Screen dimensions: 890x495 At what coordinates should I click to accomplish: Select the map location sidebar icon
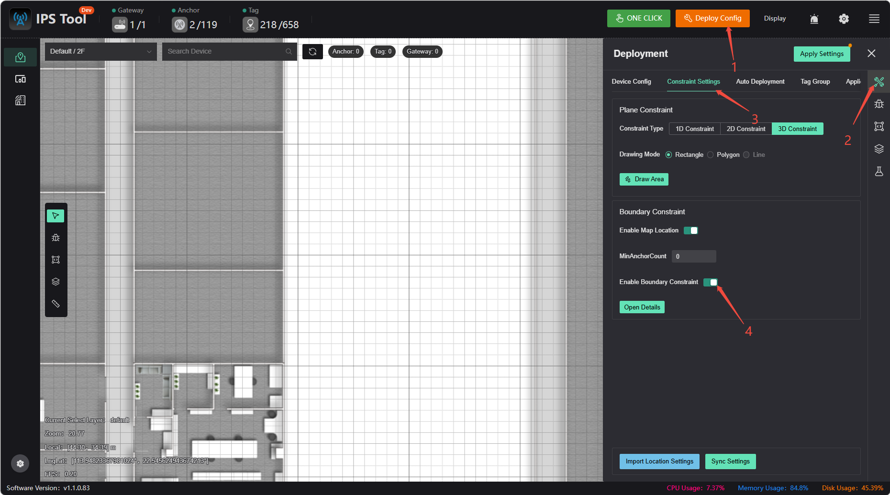[x=20, y=57]
